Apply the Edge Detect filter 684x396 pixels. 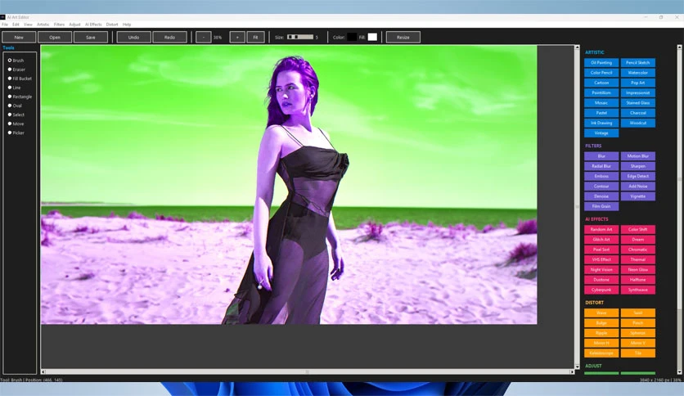[x=637, y=176]
